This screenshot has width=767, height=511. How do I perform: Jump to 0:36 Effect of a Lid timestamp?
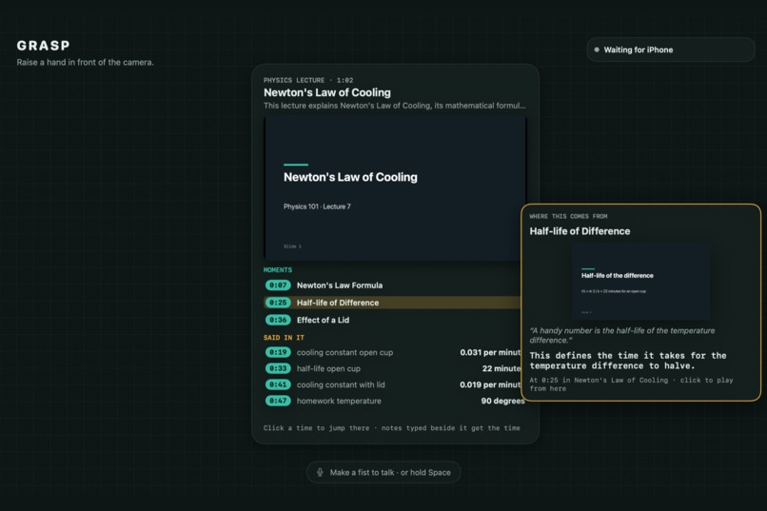[x=278, y=320]
